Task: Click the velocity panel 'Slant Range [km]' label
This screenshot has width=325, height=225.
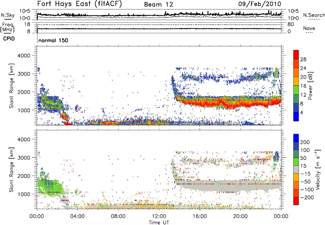Action: [11, 169]
